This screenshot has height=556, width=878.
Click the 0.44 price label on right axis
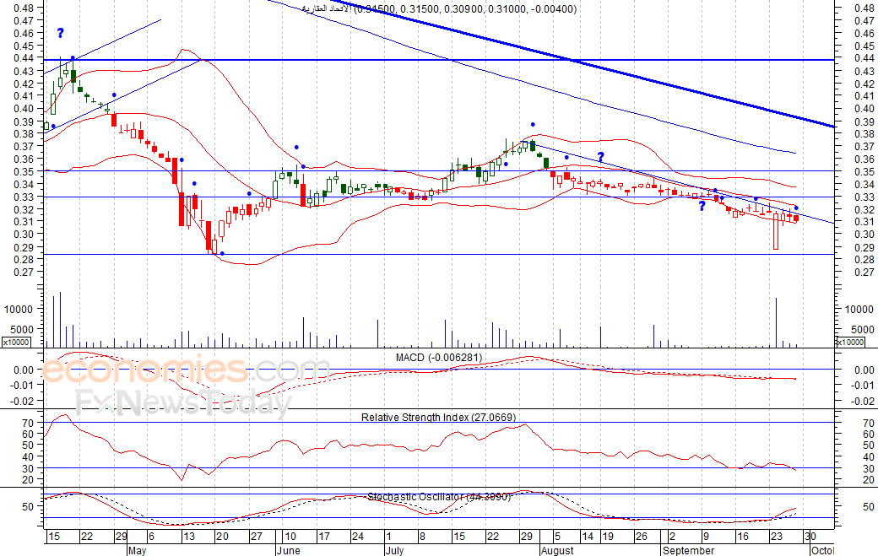click(x=864, y=58)
